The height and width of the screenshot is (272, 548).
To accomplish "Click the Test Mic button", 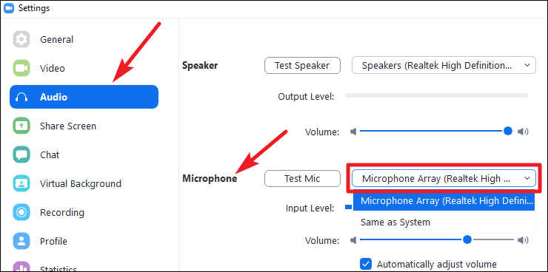I will click(302, 179).
